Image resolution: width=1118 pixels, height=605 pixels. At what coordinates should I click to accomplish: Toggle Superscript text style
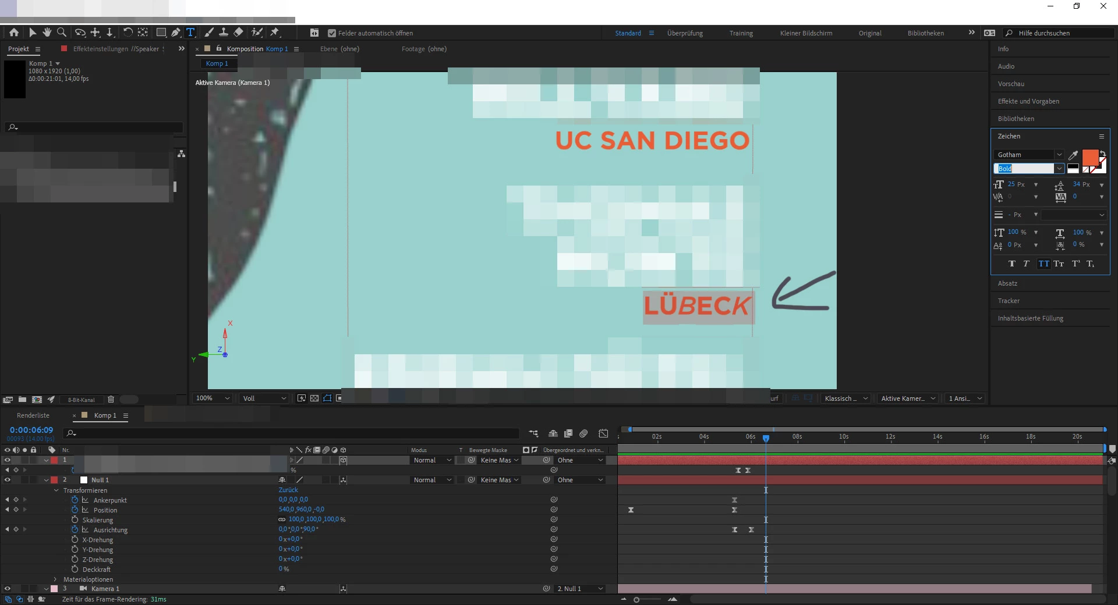pos(1075,264)
